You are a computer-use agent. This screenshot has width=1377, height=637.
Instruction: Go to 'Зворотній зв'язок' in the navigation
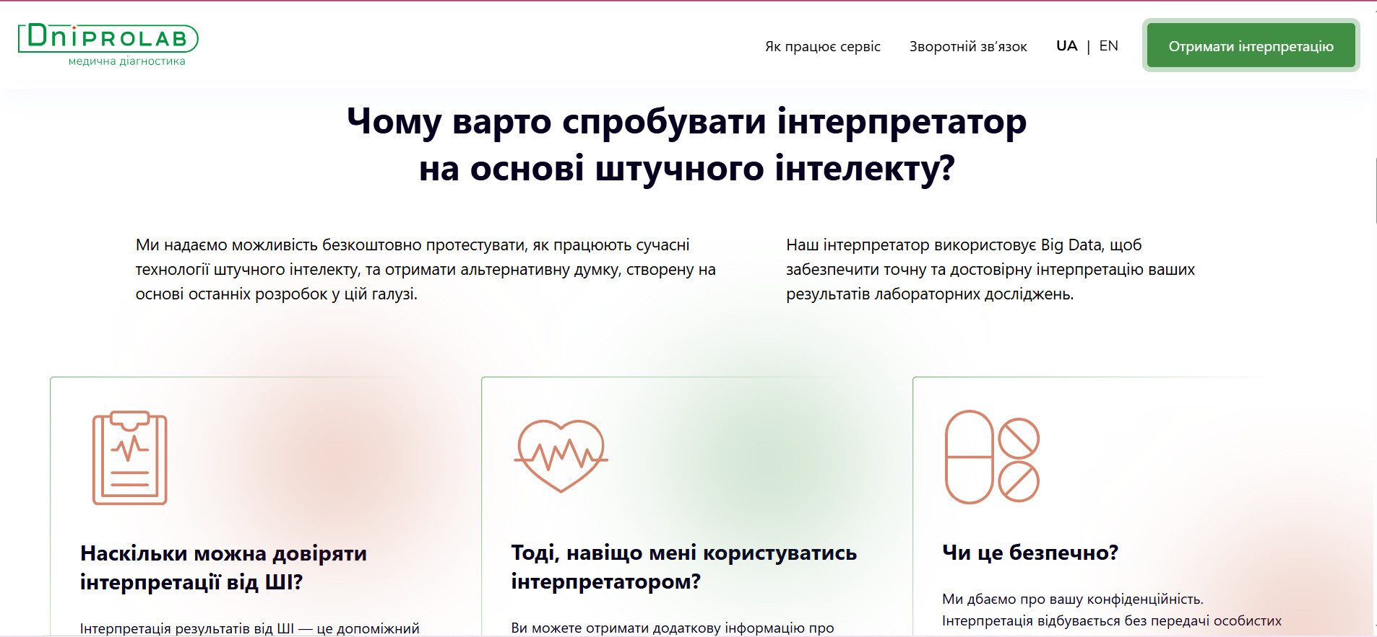[x=967, y=46]
